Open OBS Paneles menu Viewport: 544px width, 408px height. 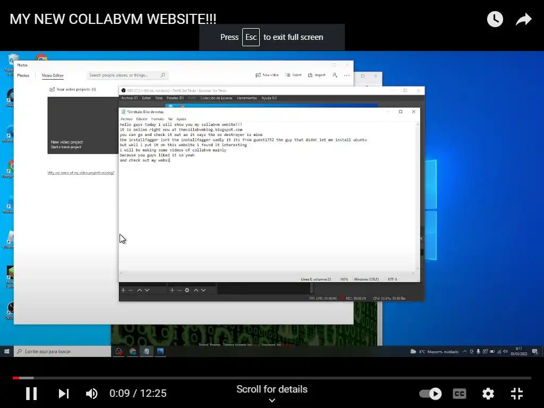175,98
